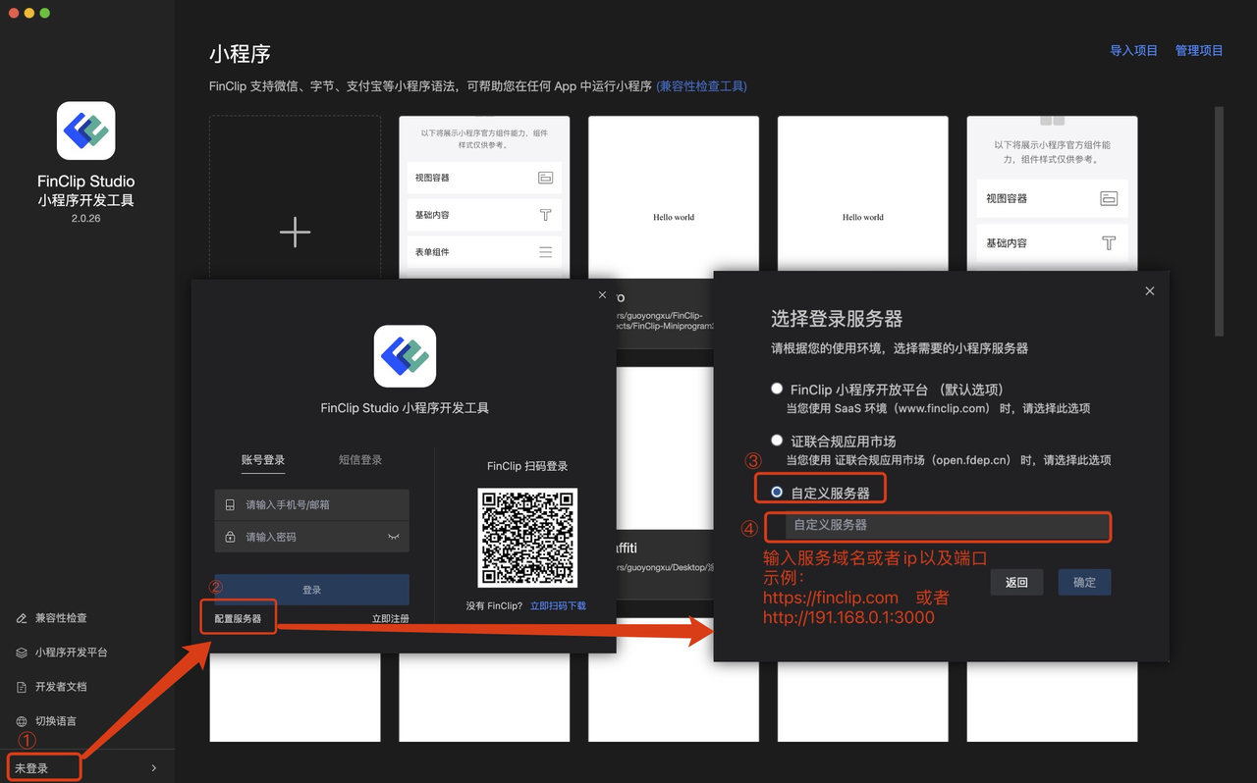The height and width of the screenshot is (783, 1257).
Task: Click the 确定 button in server dialog
Action: tap(1084, 582)
